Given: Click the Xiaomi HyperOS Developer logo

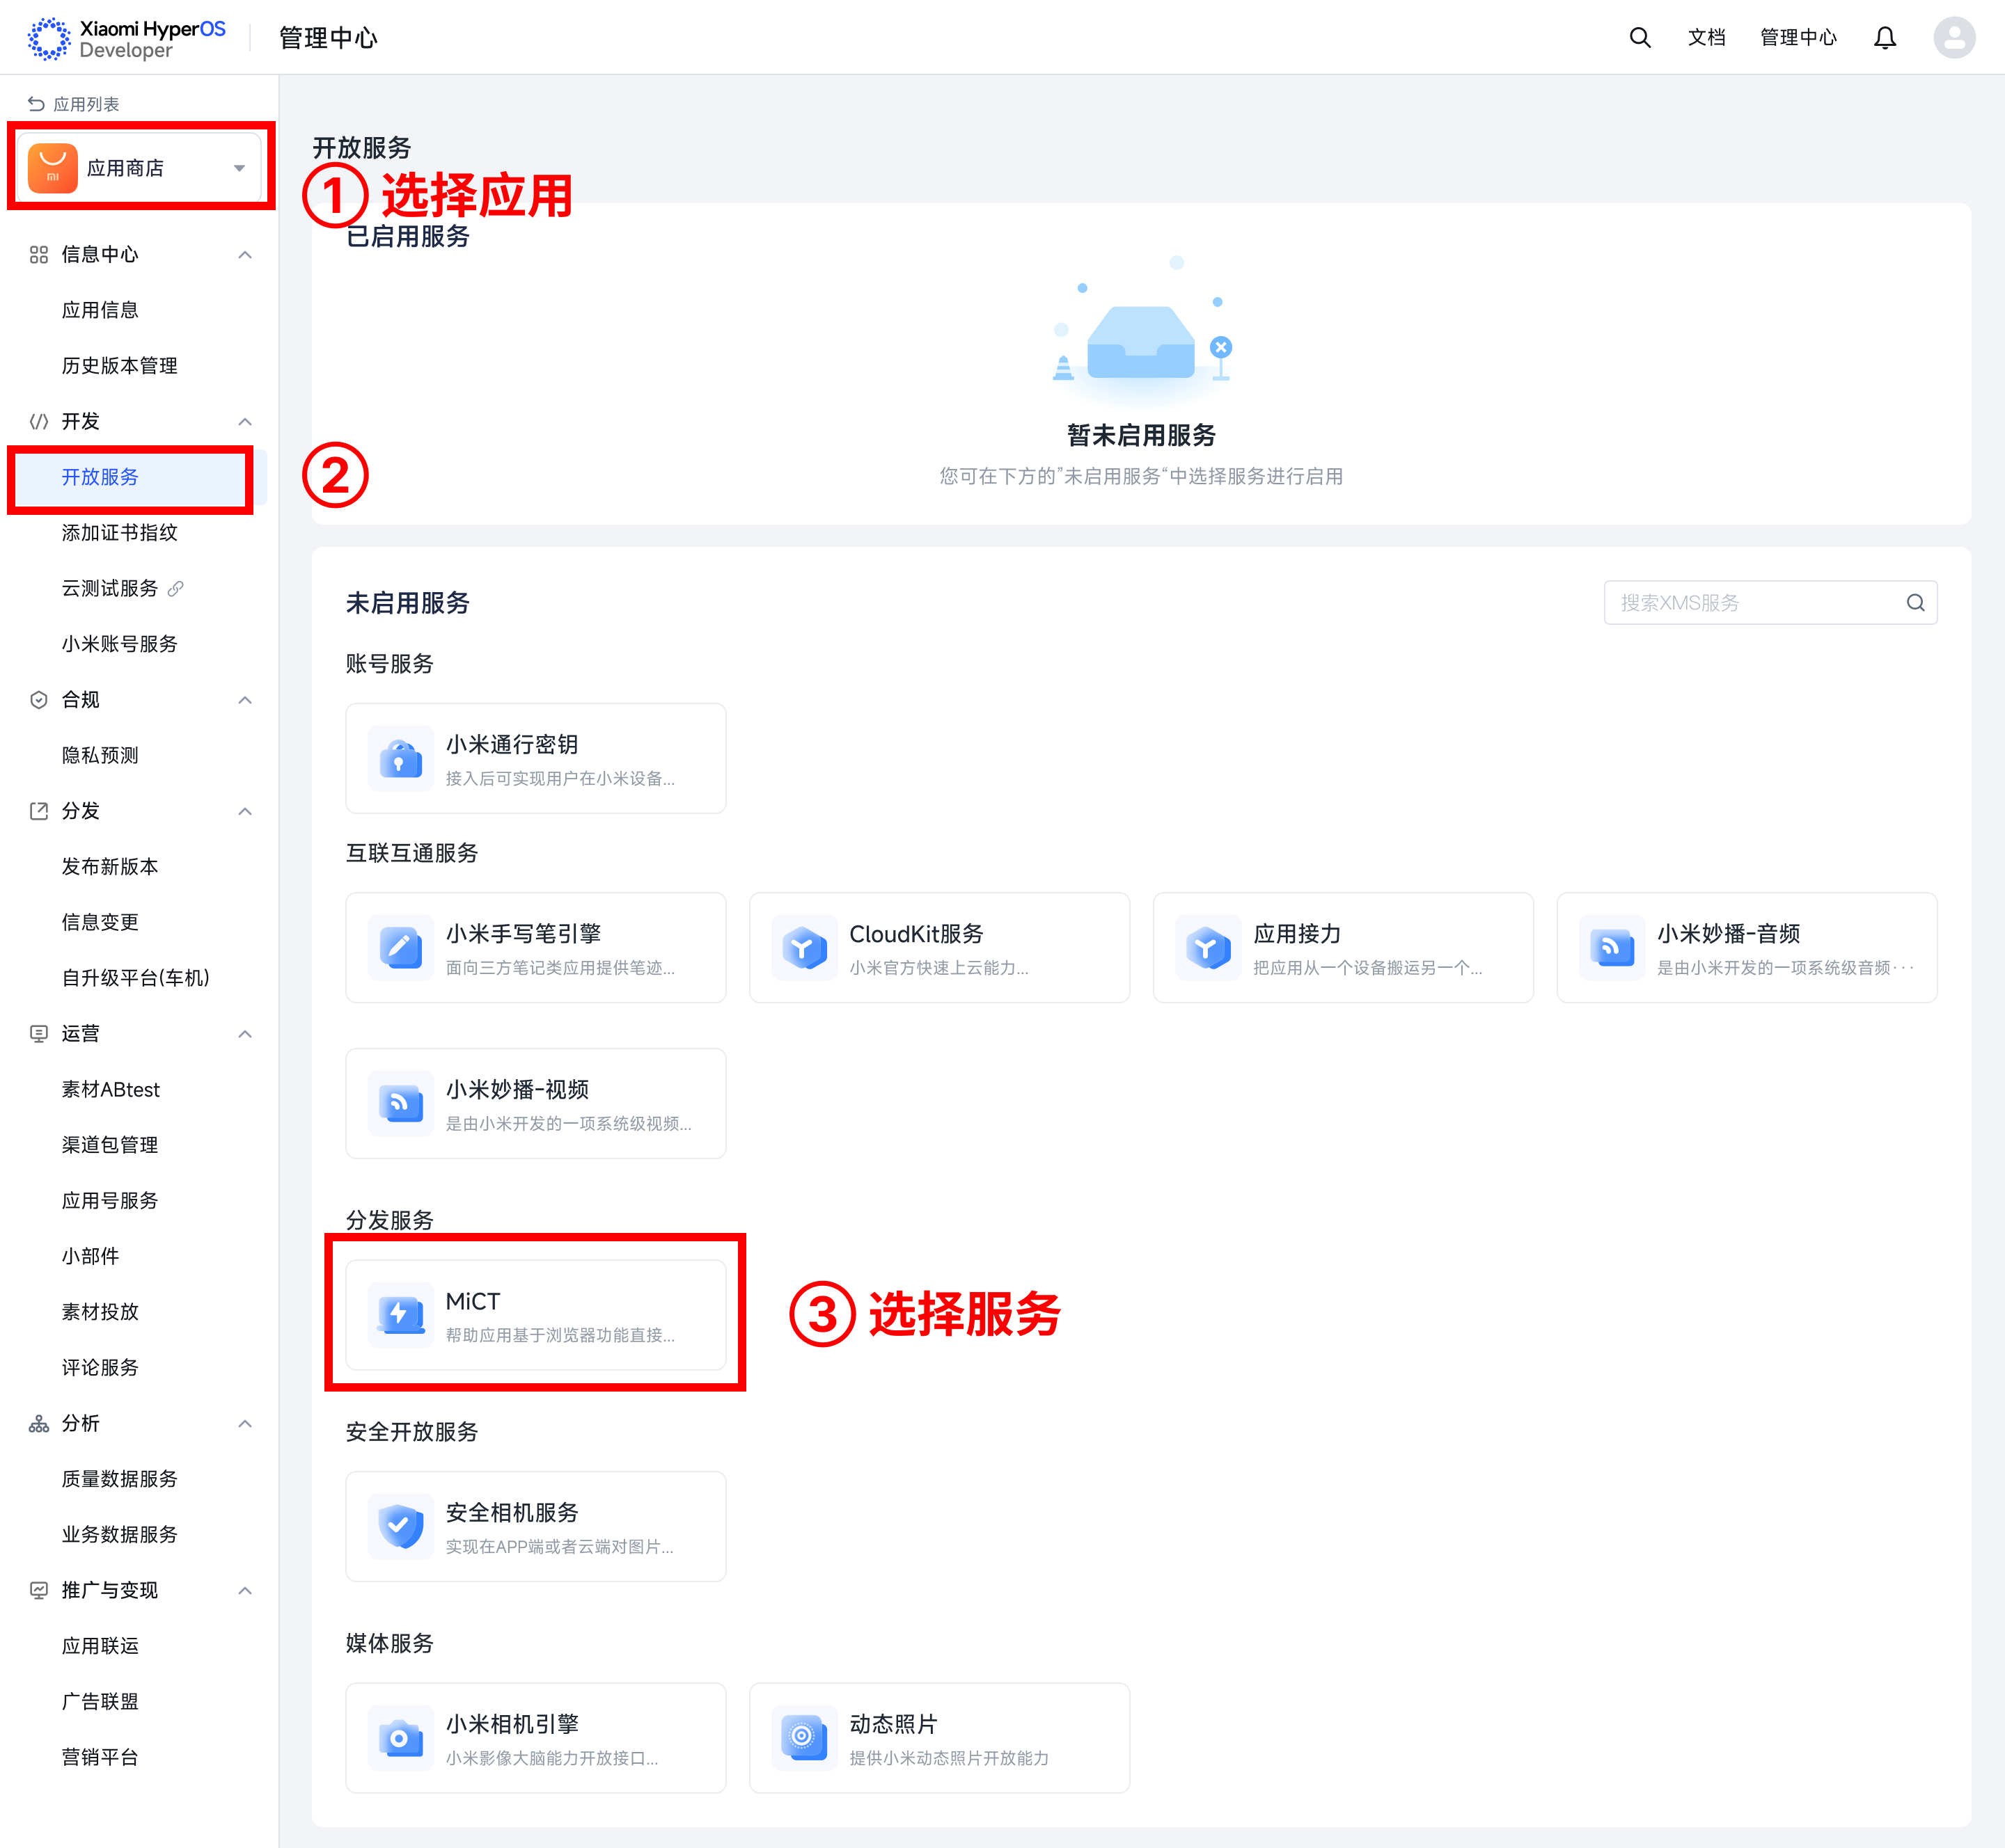Looking at the screenshot, I should [x=126, y=38].
